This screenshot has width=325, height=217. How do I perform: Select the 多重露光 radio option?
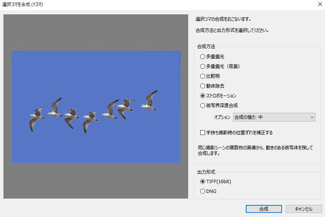coord(202,57)
